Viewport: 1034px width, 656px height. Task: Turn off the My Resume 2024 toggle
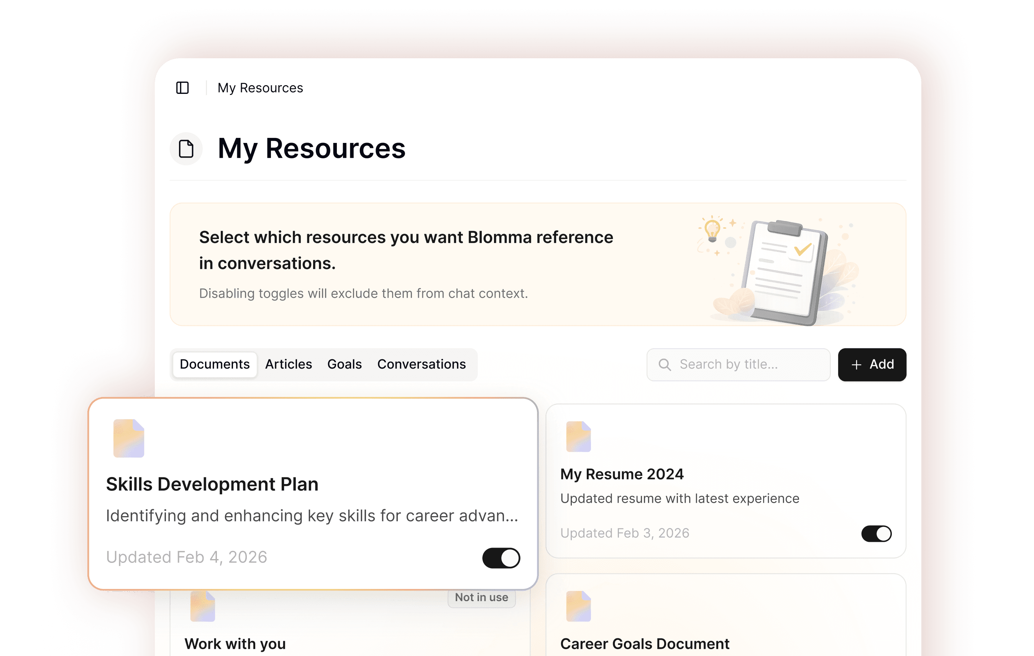click(x=876, y=534)
